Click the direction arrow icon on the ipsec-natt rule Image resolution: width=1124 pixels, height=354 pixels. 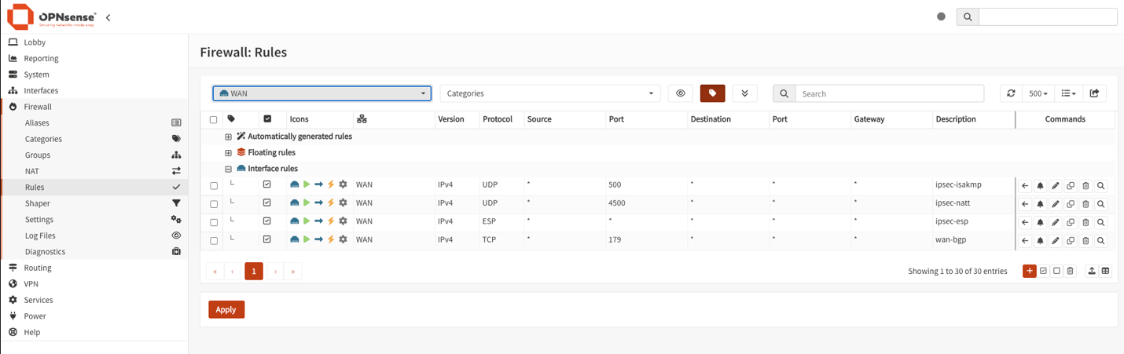(319, 203)
